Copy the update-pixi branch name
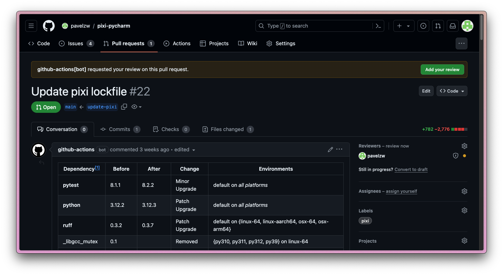The width and height of the screenshot is (503, 275). coord(124,107)
